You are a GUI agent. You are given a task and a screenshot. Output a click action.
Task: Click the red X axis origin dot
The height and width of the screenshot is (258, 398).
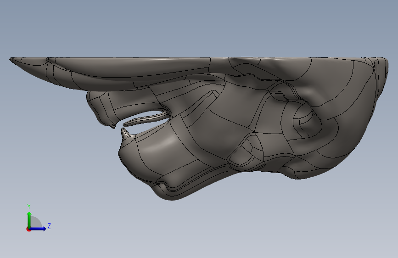click(28, 229)
